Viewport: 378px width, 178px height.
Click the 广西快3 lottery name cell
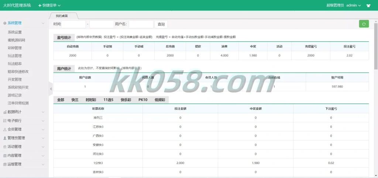[x=98, y=136]
